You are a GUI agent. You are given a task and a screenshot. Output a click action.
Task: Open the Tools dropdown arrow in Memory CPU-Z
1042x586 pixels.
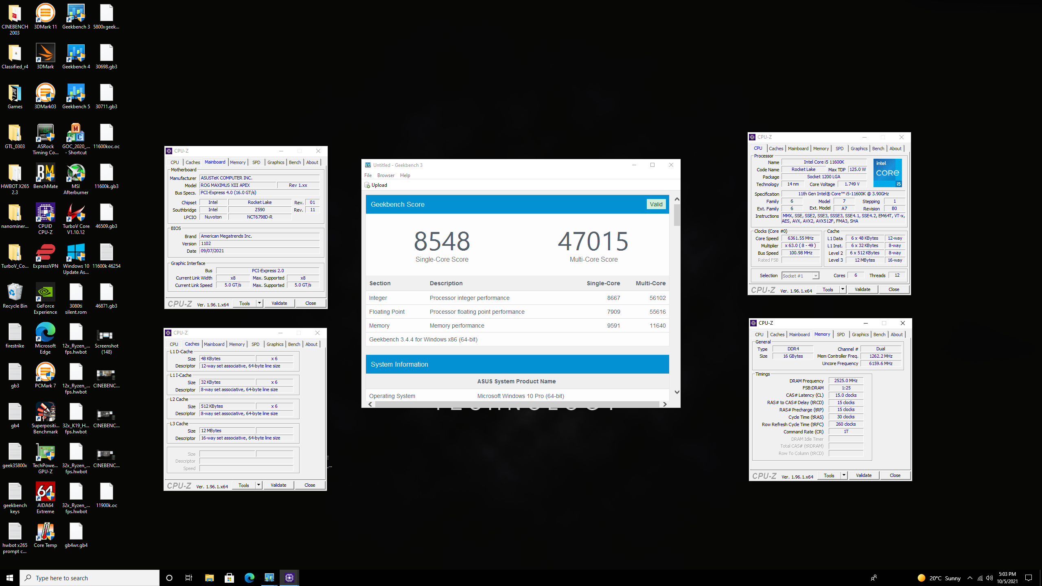click(844, 475)
